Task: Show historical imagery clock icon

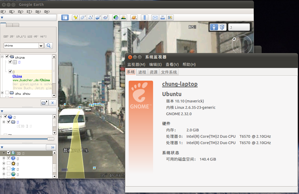Action: [116, 18]
